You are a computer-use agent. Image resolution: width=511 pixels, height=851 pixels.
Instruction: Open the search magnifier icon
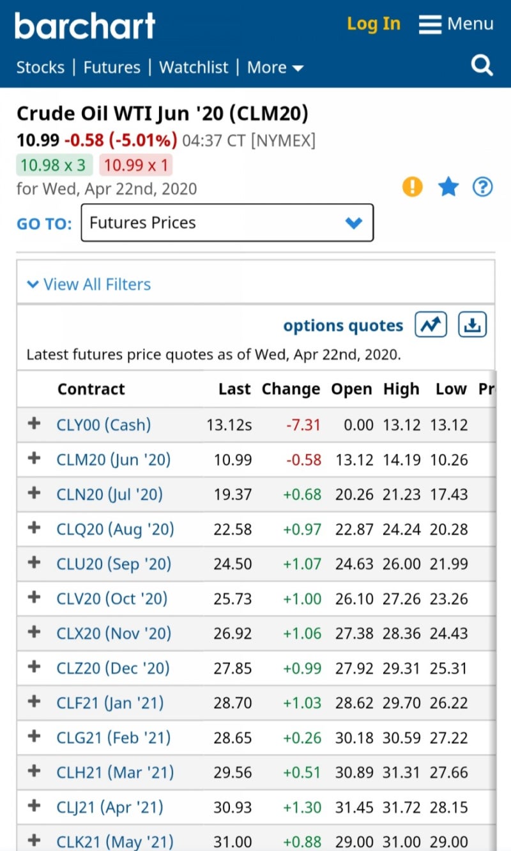pos(482,65)
